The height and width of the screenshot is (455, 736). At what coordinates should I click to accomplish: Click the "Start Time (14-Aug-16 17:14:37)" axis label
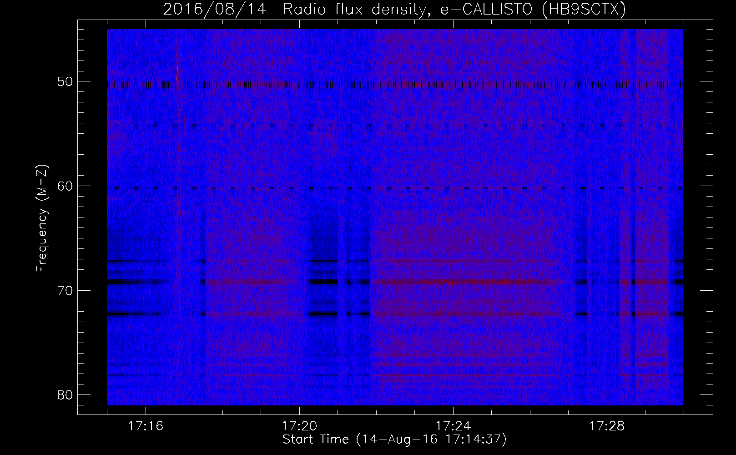[394, 440]
